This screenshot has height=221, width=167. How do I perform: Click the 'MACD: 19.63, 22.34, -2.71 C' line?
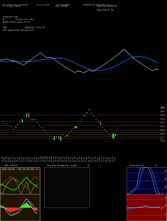[x=16, y=22]
